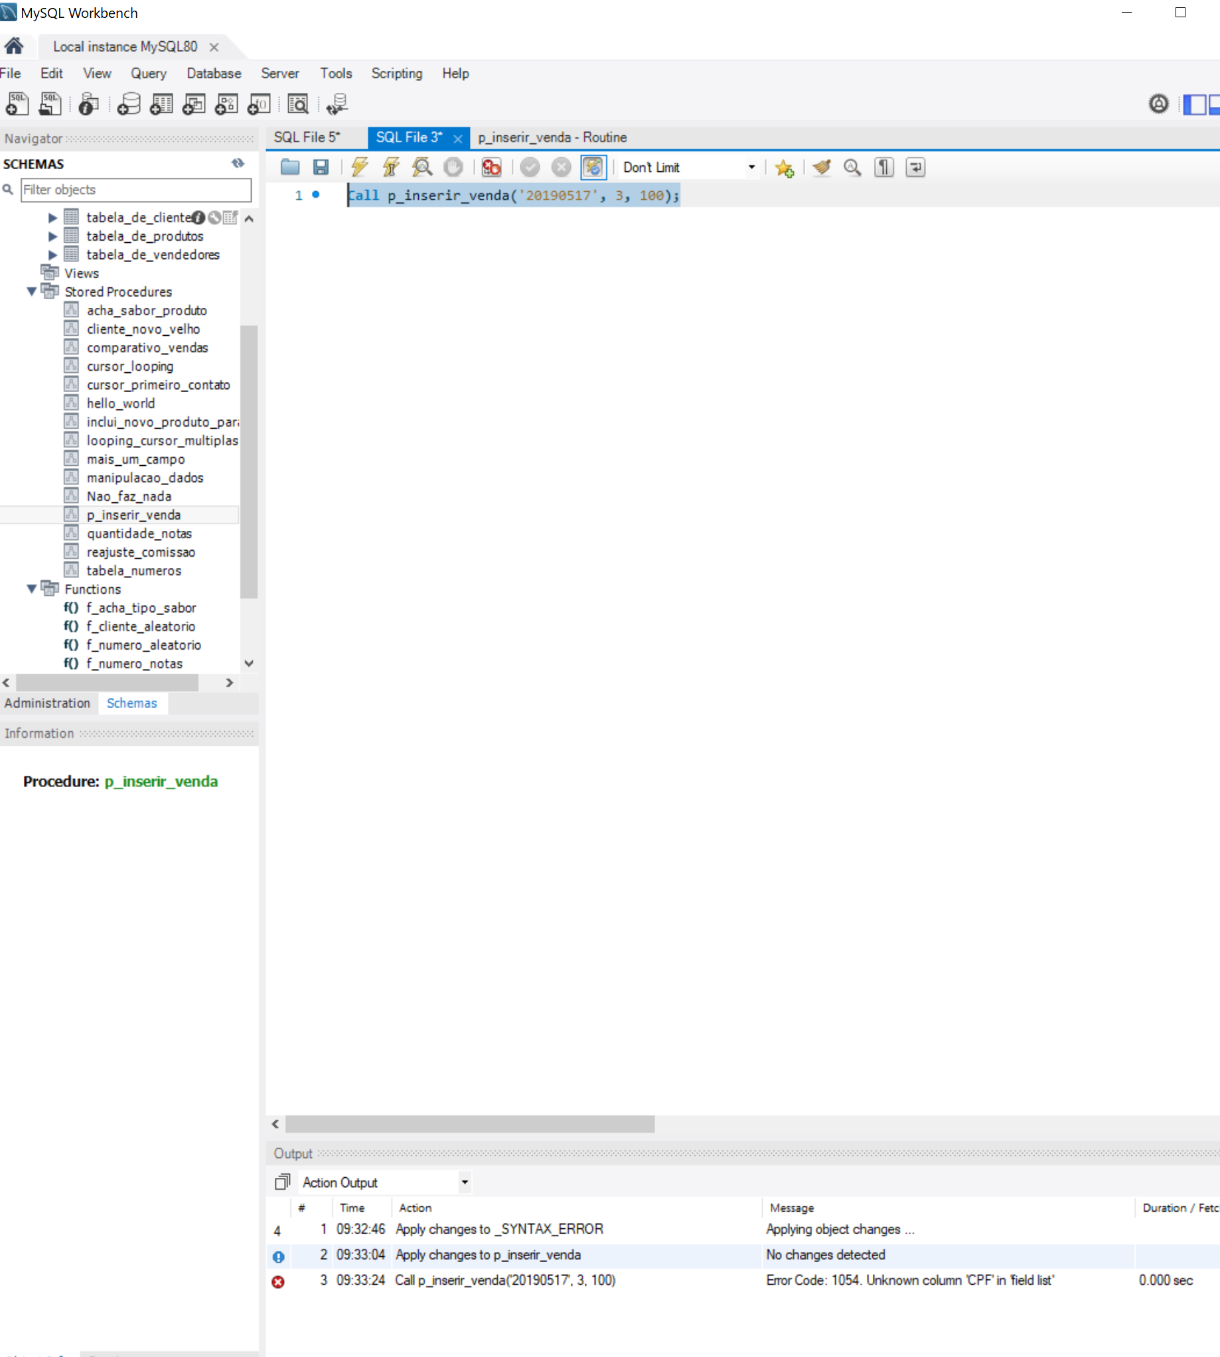Click the Home icon tab
1220x1357 pixels.
(x=14, y=46)
